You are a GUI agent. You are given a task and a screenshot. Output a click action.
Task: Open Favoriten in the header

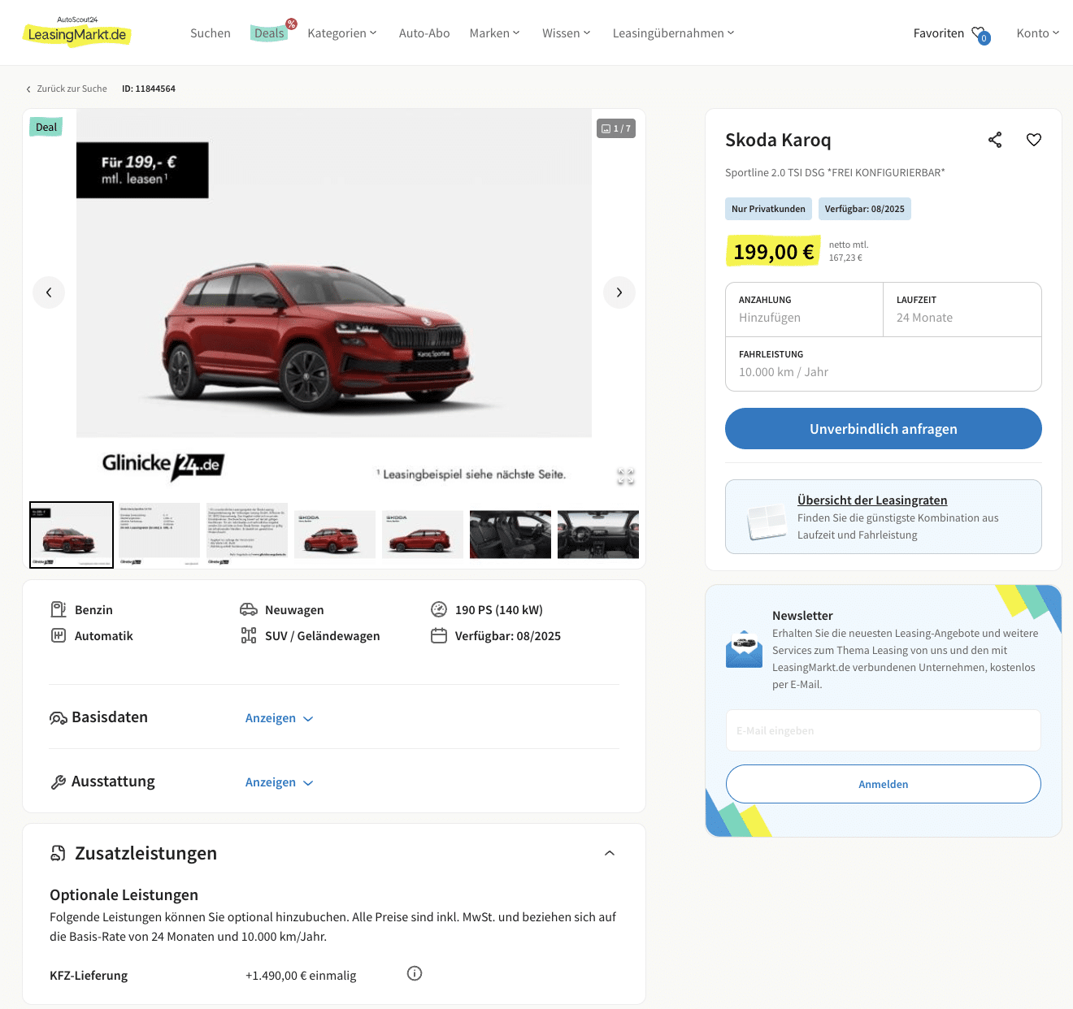[939, 33]
